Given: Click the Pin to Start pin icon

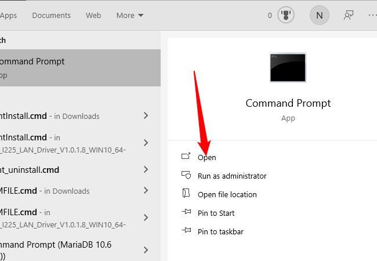Looking at the screenshot, I should [186, 212].
